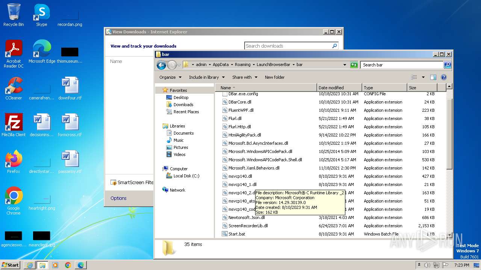Show hidden system tray icons
481x270 pixels.
coord(419,265)
